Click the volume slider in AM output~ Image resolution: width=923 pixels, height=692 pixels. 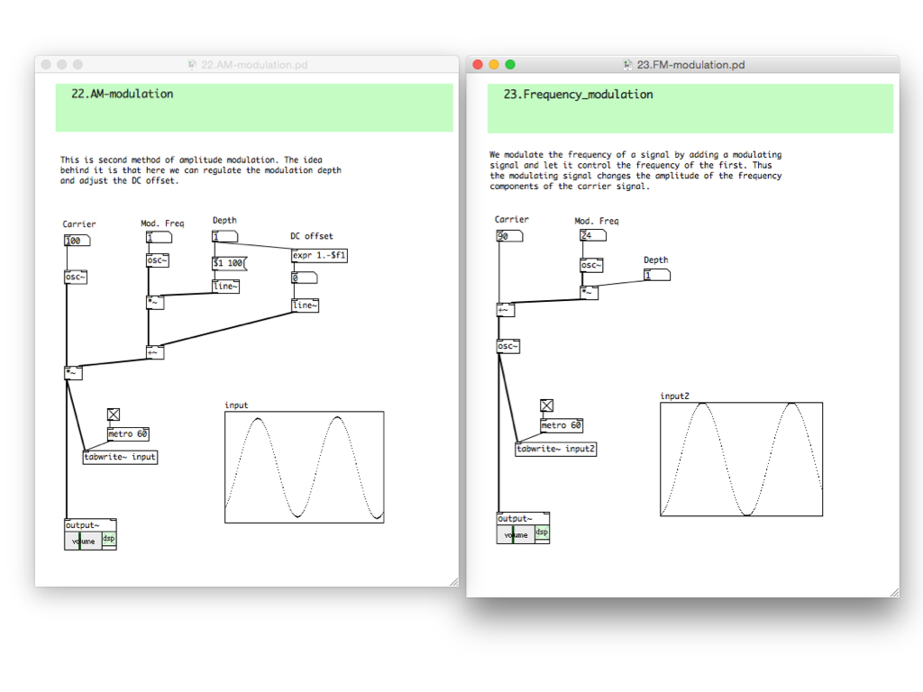pyautogui.click(x=83, y=541)
